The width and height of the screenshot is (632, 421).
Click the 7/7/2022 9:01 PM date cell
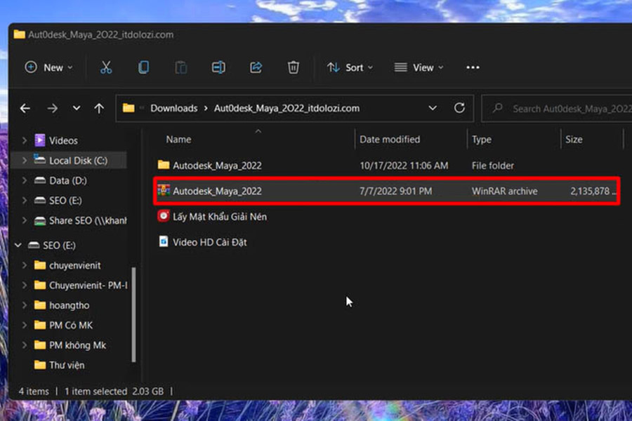[395, 191]
